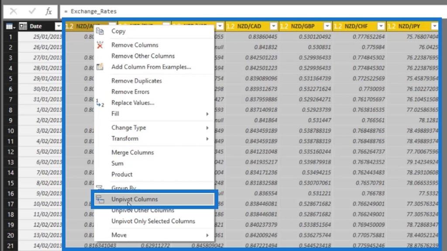Image resolution: width=447 pixels, height=251 pixels.
Task: Click the cell 0.530120492
Action: pyautogui.click(x=306, y=37)
